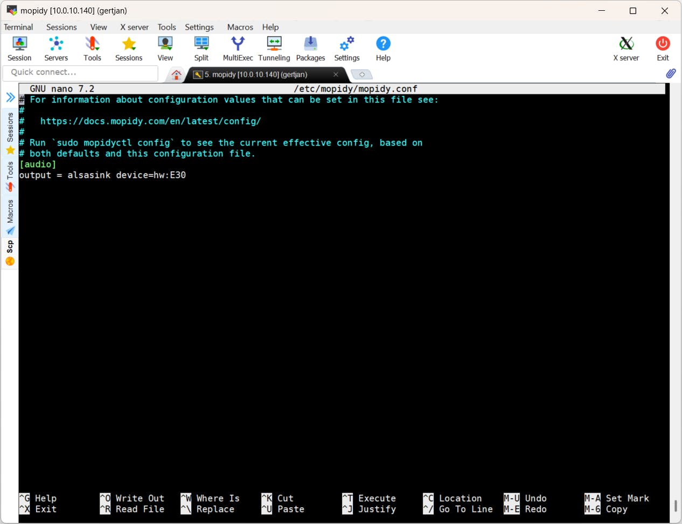Focus the Quick connect input field
The height and width of the screenshot is (524, 682).
click(x=80, y=72)
